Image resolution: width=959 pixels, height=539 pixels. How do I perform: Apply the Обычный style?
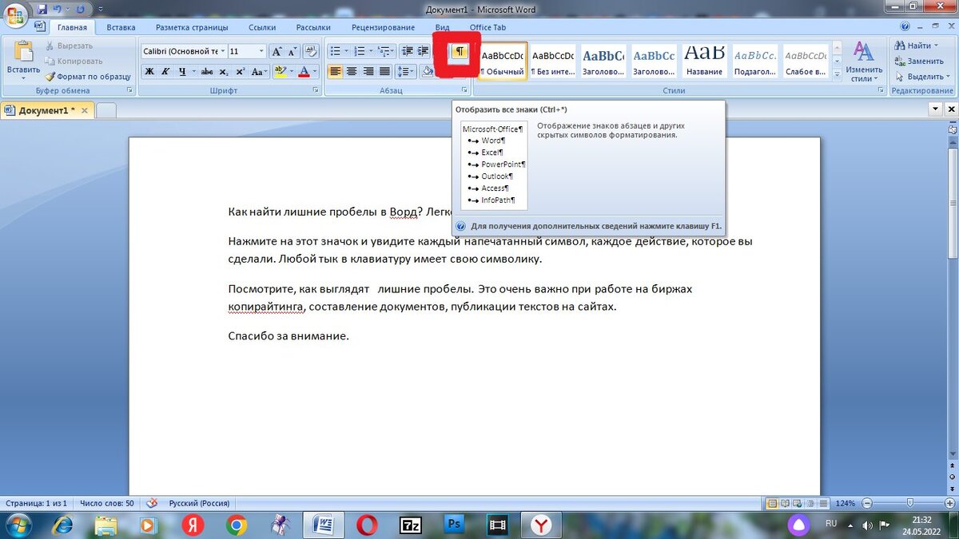coord(503,61)
